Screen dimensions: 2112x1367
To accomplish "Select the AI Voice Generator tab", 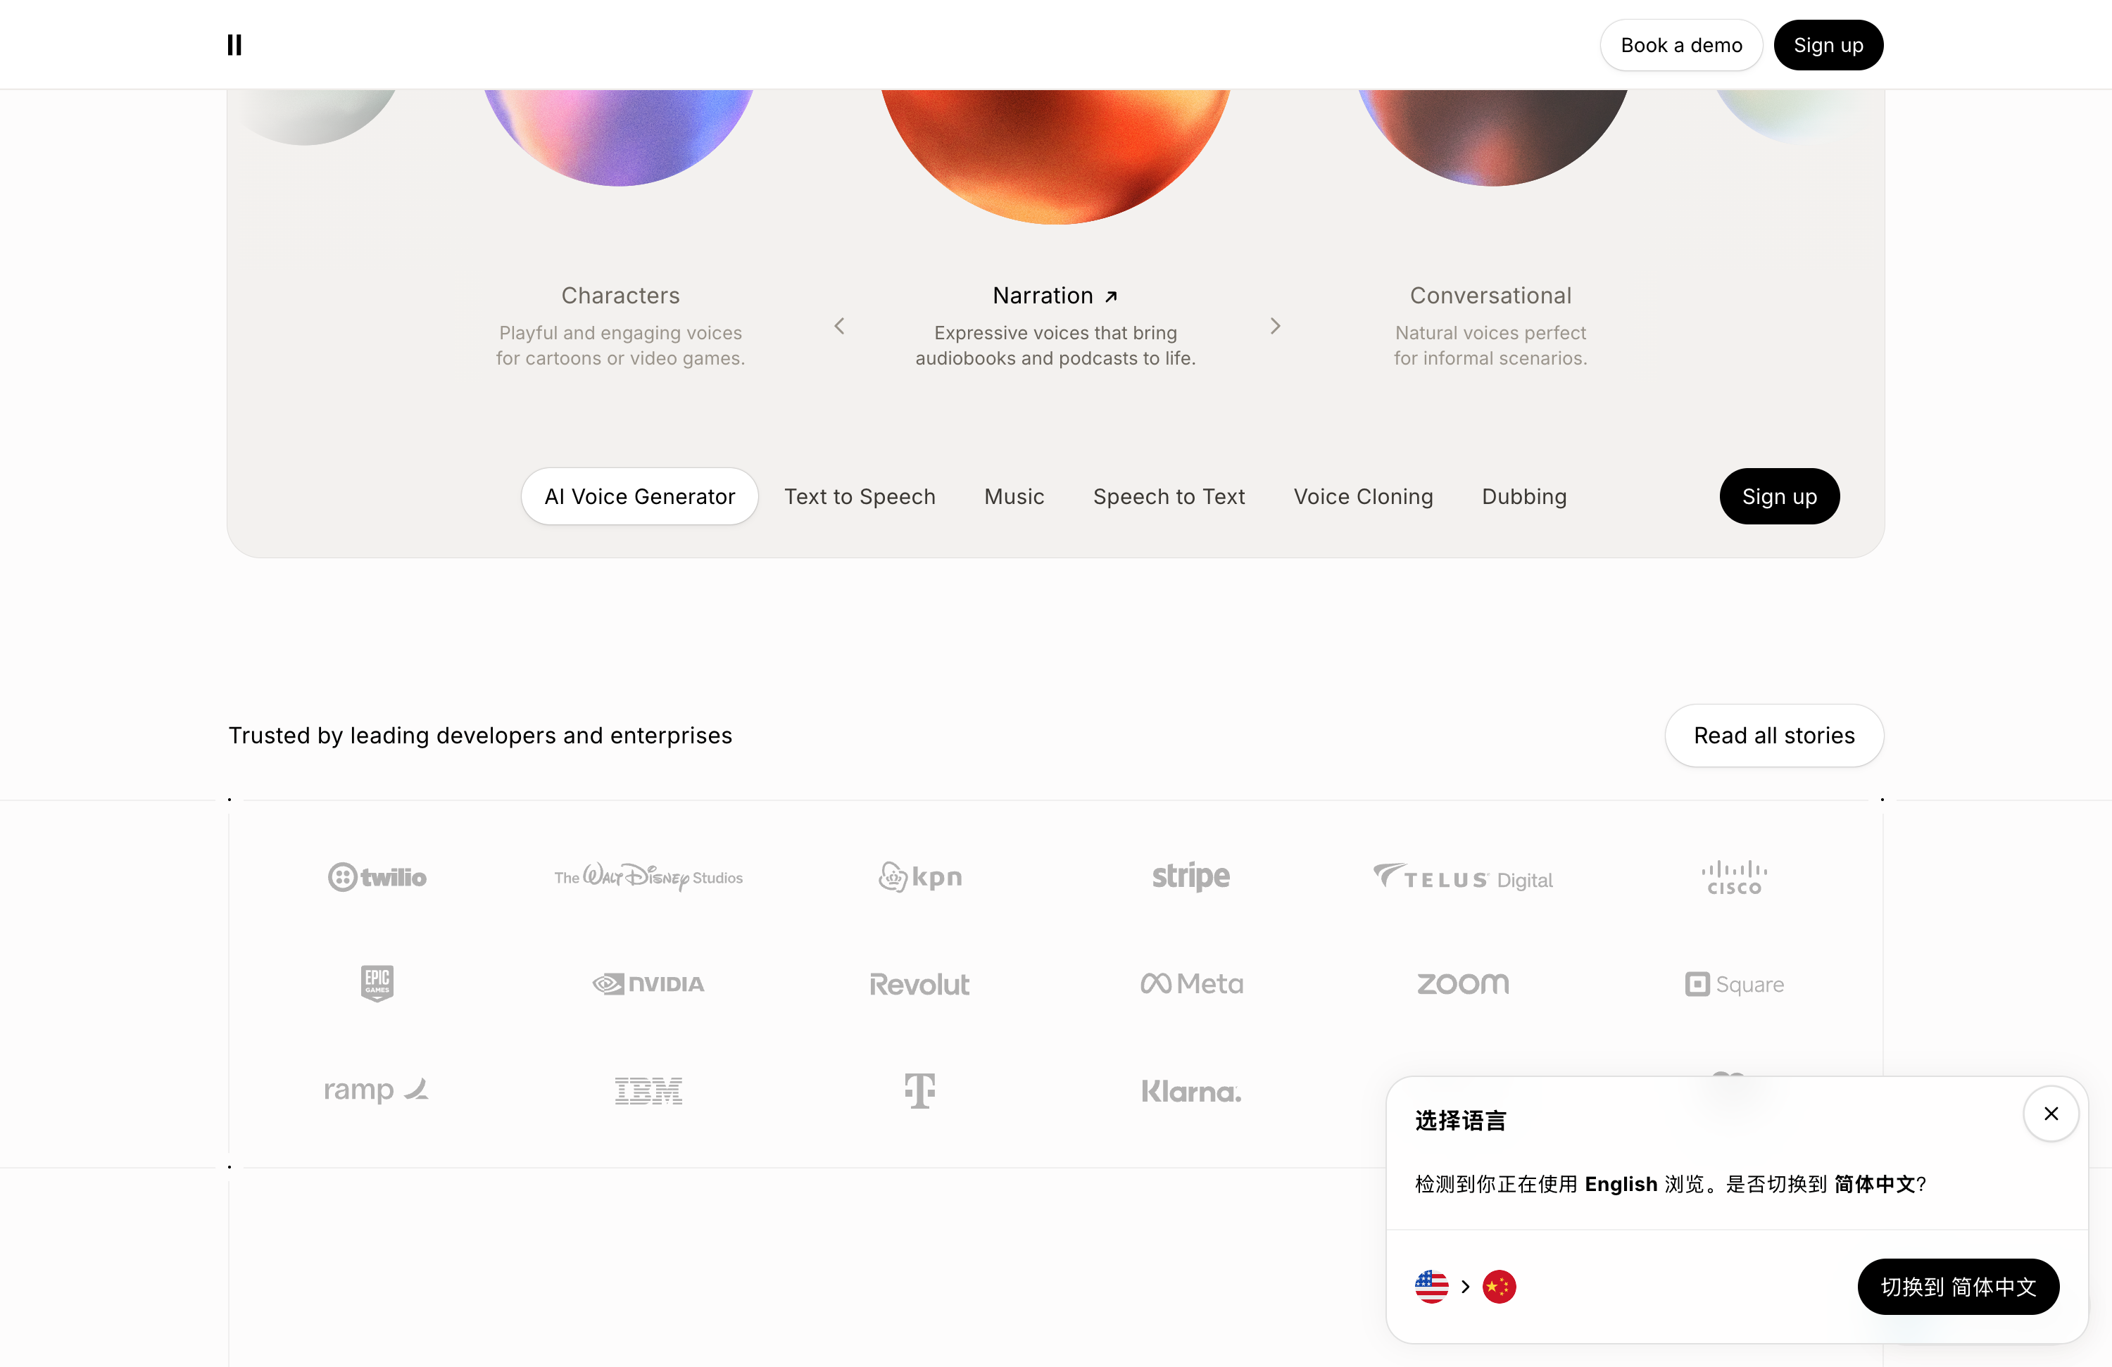I will coord(640,496).
